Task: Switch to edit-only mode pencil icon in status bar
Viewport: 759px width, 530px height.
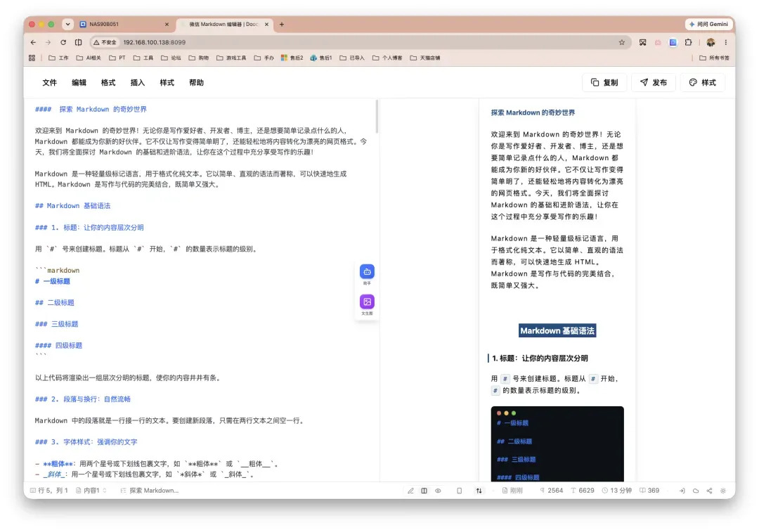Action: pos(410,491)
